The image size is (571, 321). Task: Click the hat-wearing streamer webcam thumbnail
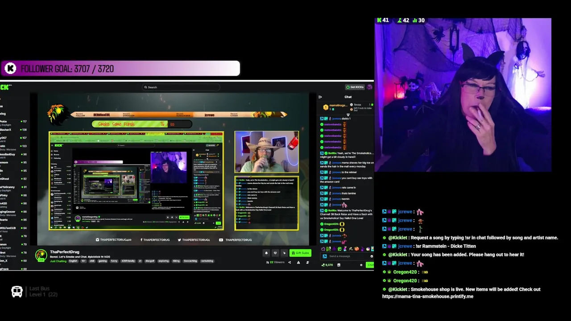click(x=267, y=152)
